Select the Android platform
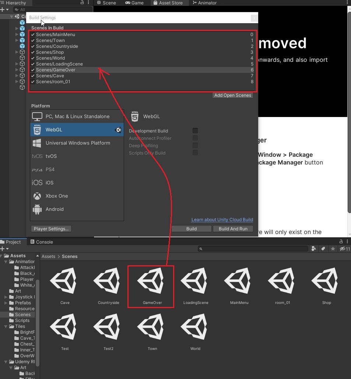The height and width of the screenshot is (379, 351). [77, 209]
